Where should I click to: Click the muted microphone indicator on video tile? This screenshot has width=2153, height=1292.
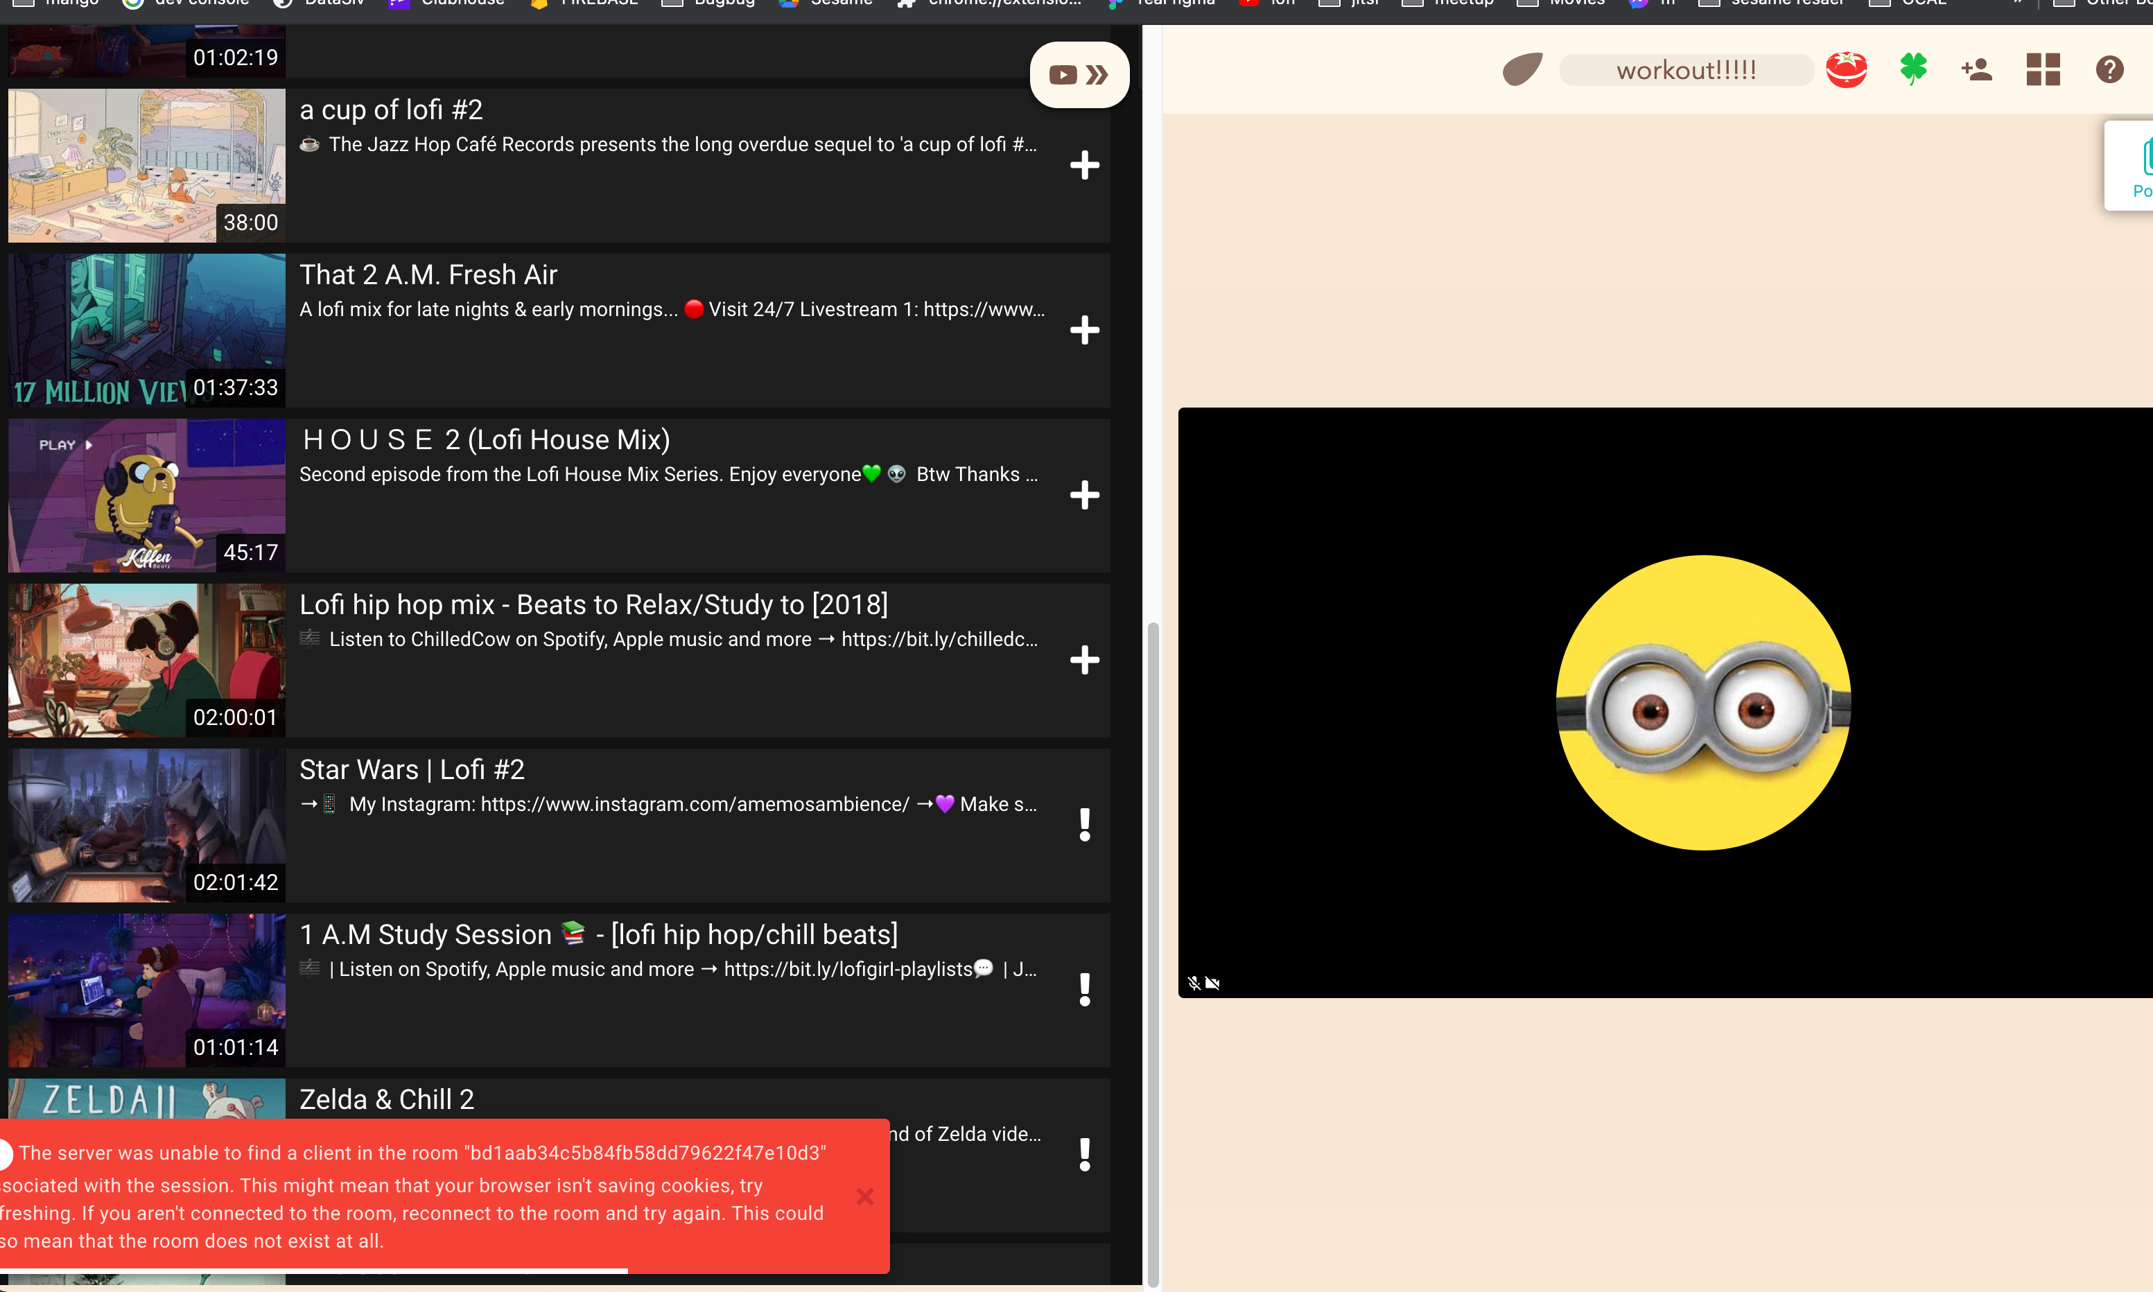tap(1194, 983)
